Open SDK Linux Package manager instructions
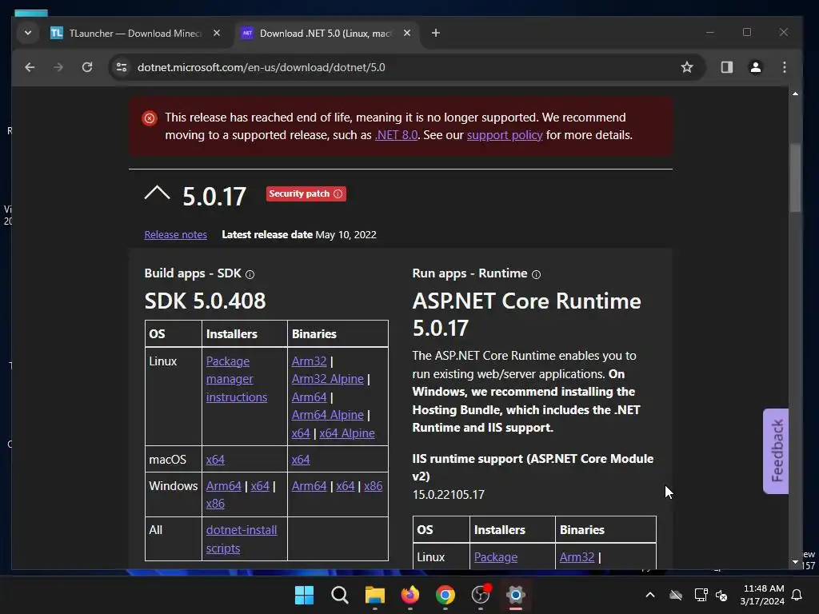The height and width of the screenshot is (614, 819). (x=236, y=379)
